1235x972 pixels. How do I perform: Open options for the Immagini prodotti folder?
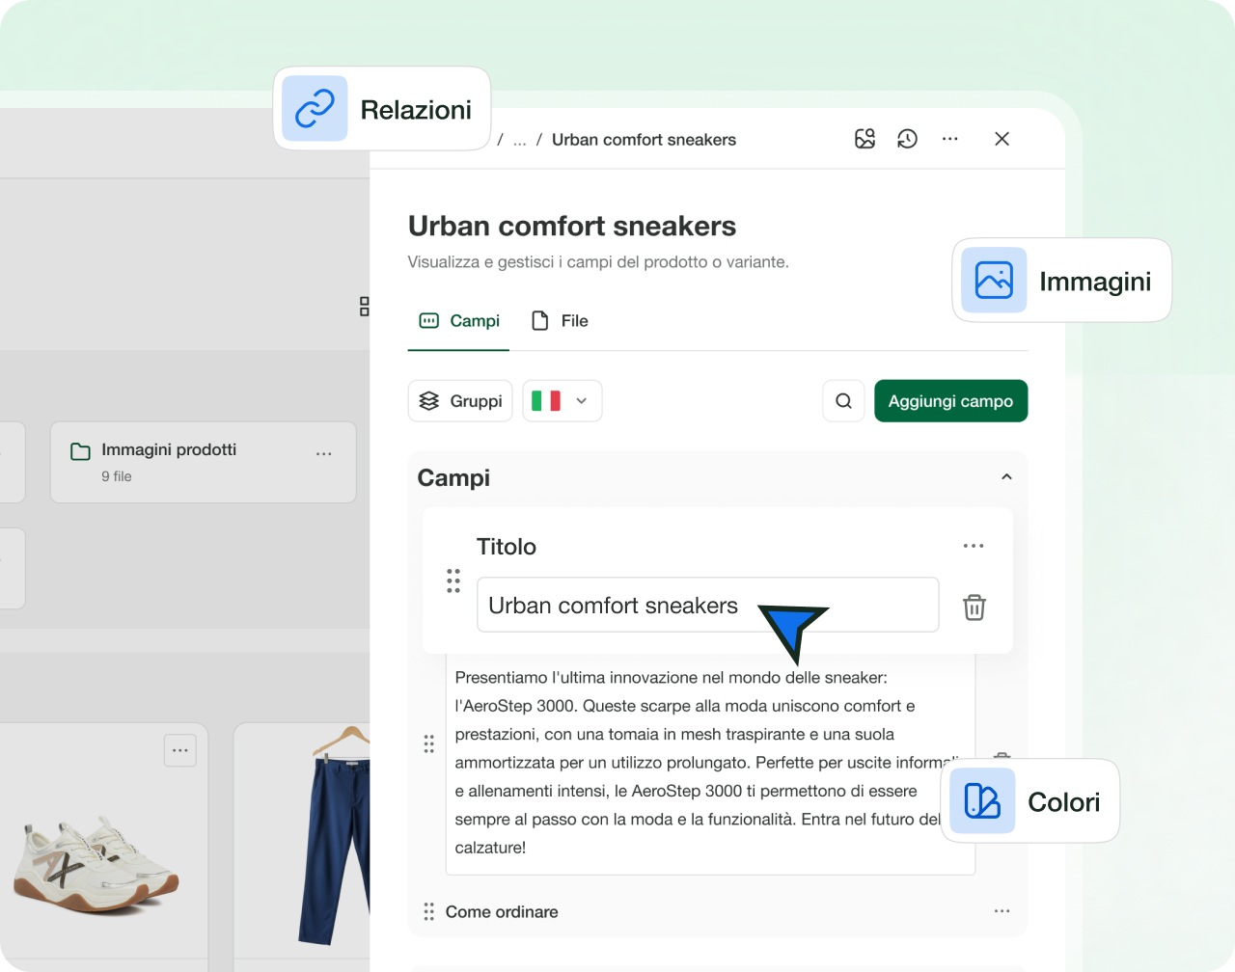click(x=324, y=453)
